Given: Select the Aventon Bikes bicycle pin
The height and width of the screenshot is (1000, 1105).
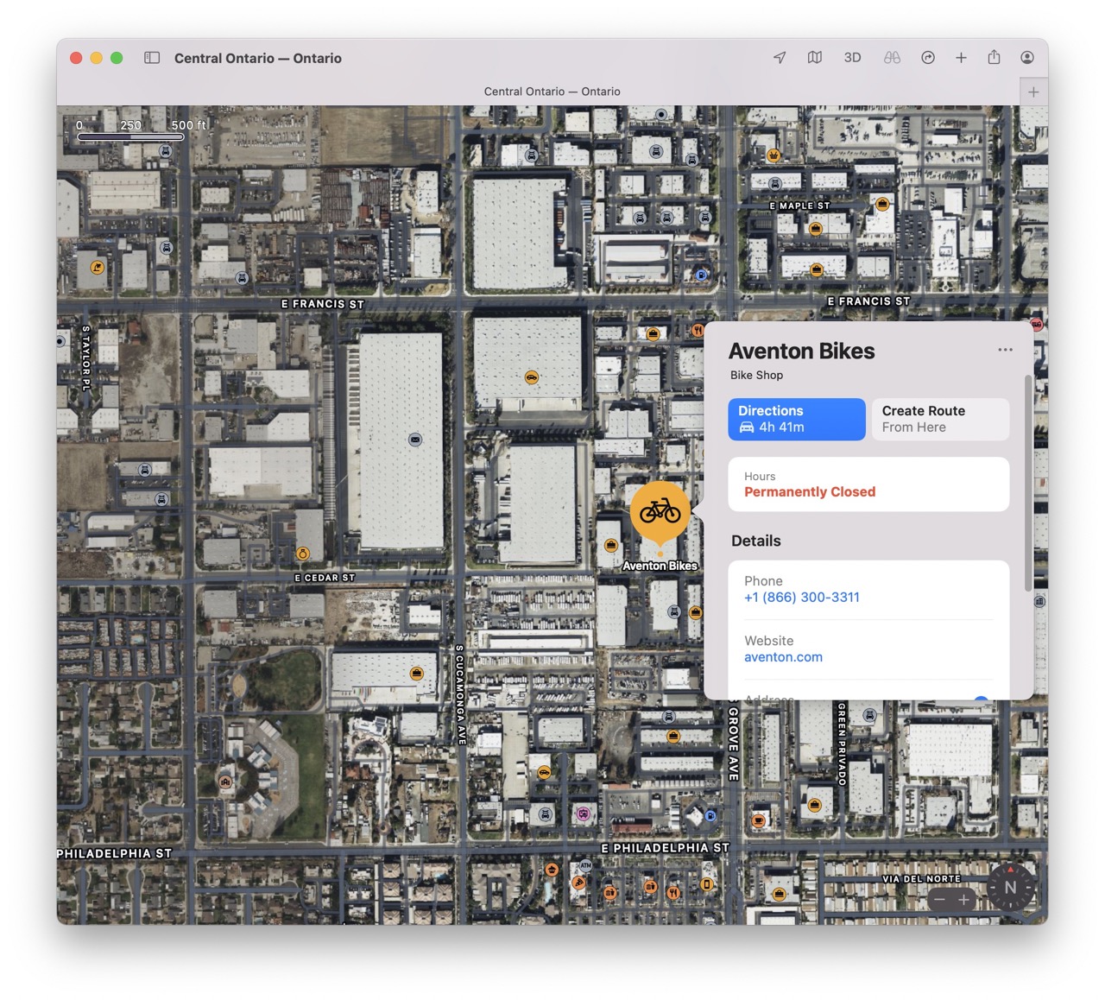Looking at the screenshot, I should [x=660, y=512].
